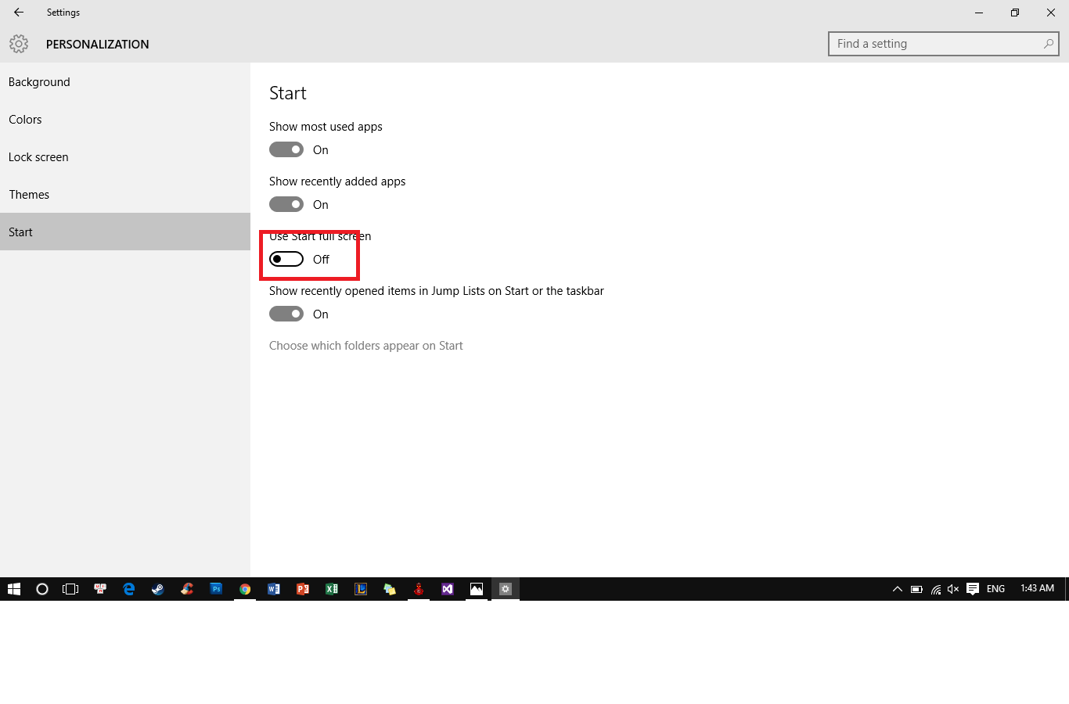
Task: Go back using the Settings back arrow
Action: [19, 13]
